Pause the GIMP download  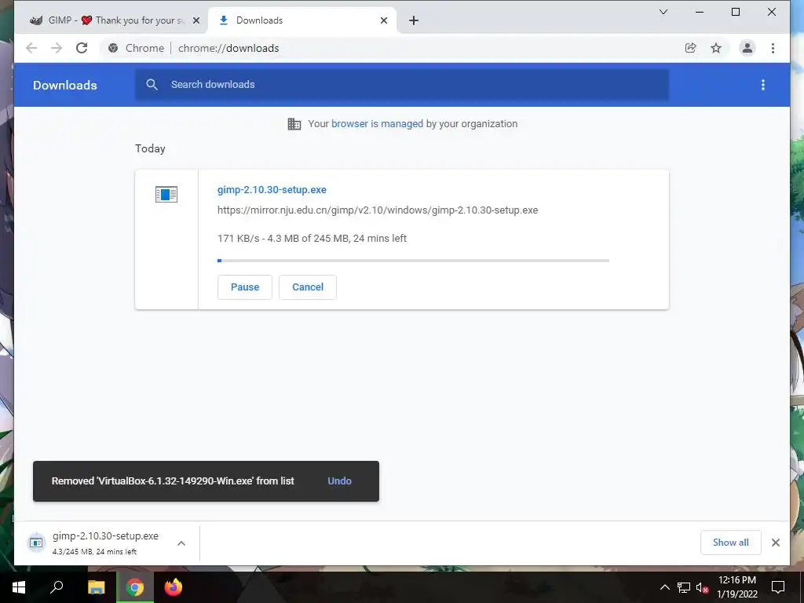245,287
